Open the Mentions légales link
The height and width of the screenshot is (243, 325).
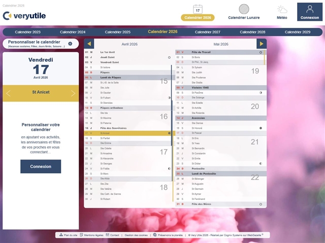click(x=93, y=235)
